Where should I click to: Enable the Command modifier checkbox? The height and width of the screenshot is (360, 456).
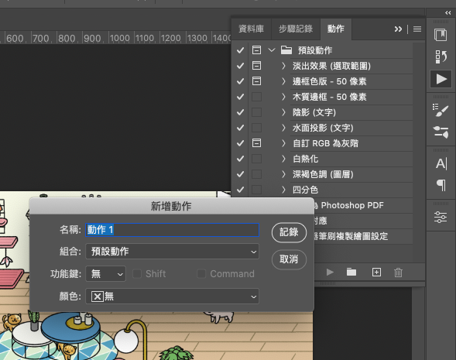coord(201,273)
